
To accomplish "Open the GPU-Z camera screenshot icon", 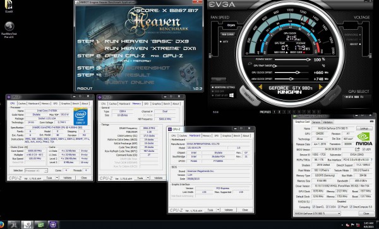I will pos(371,121).
